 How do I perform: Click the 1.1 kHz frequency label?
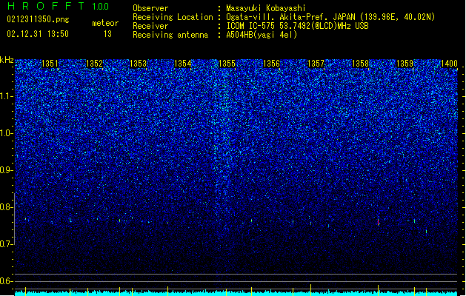(7, 96)
